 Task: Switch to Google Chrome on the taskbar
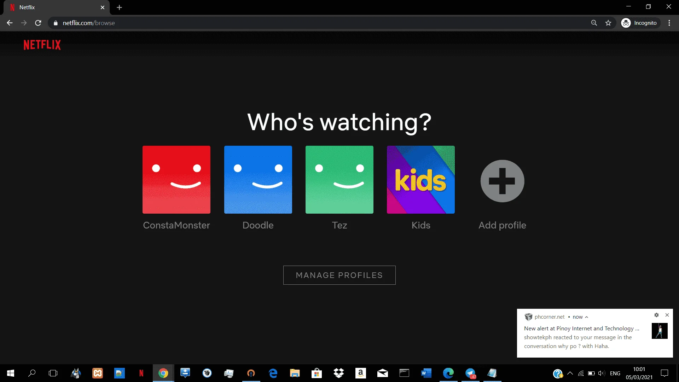click(x=163, y=373)
